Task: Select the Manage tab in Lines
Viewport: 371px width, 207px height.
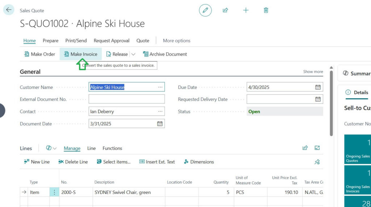Action: pyautogui.click(x=72, y=148)
